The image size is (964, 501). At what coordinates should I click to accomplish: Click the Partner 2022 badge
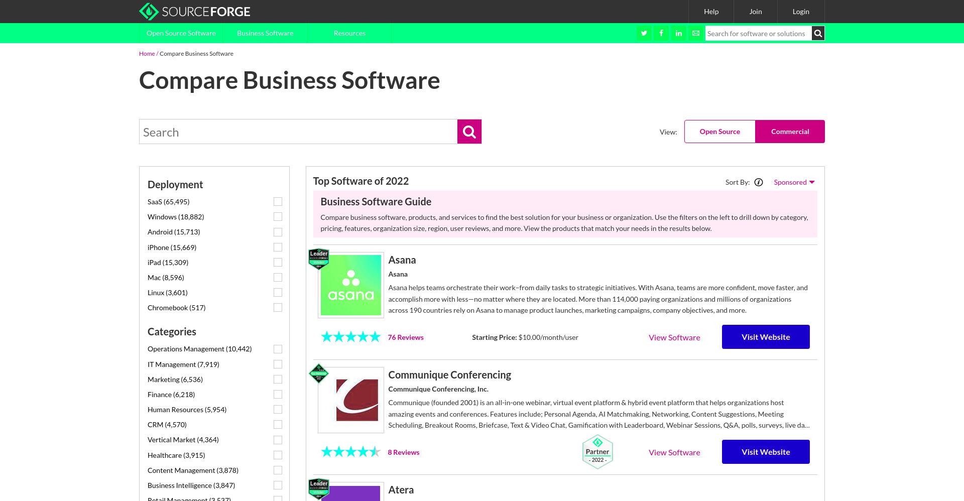tap(597, 452)
